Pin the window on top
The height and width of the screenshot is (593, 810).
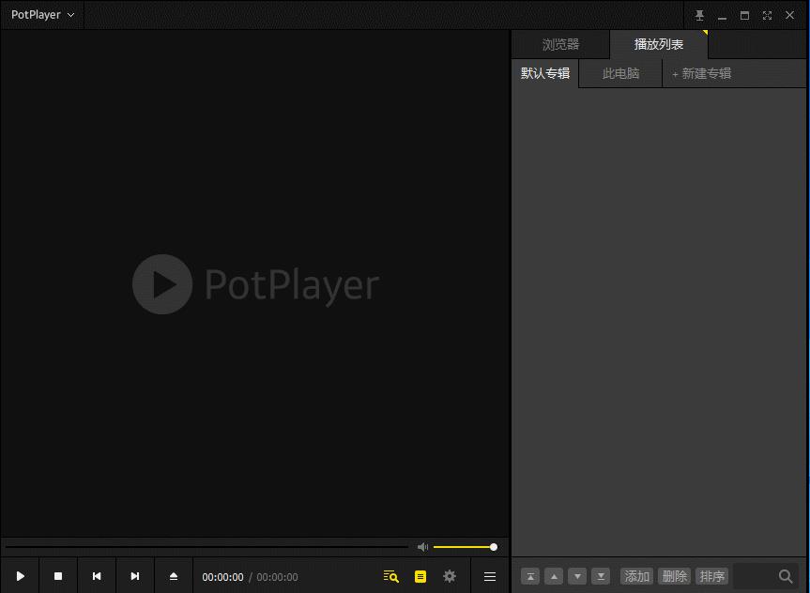pyautogui.click(x=699, y=16)
